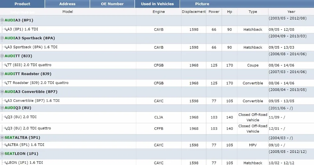Click the Model column header

click(68, 12)
